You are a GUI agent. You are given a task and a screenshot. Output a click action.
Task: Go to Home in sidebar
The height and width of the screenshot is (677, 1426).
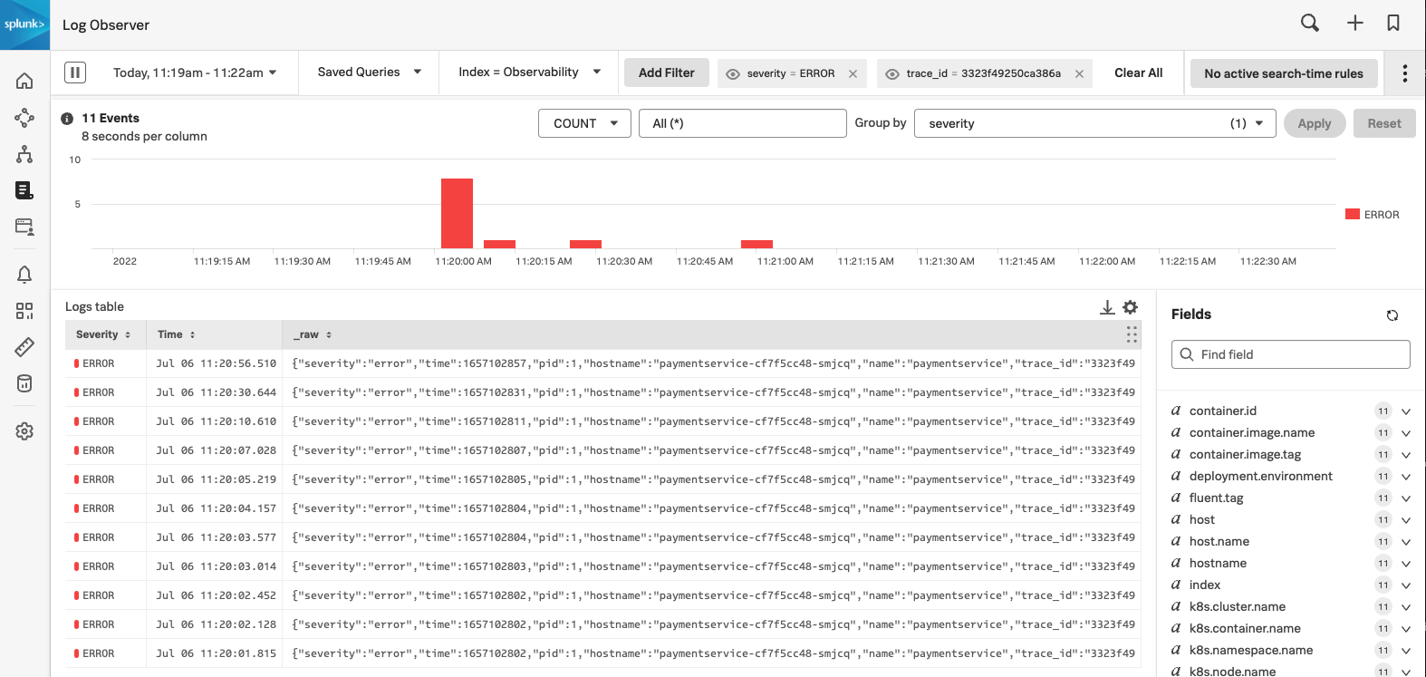[24, 81]
